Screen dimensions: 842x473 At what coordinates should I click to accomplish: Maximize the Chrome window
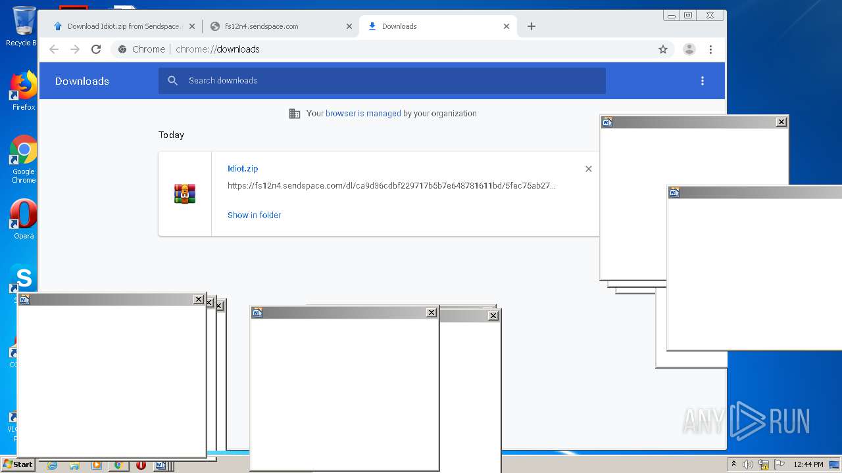click(688, 15)
